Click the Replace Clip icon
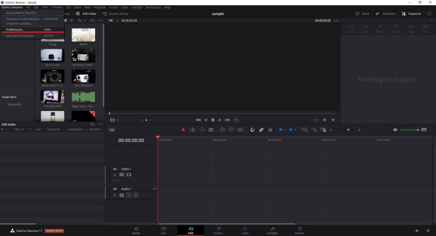The image size is (436, 236). tap(241, 130)
